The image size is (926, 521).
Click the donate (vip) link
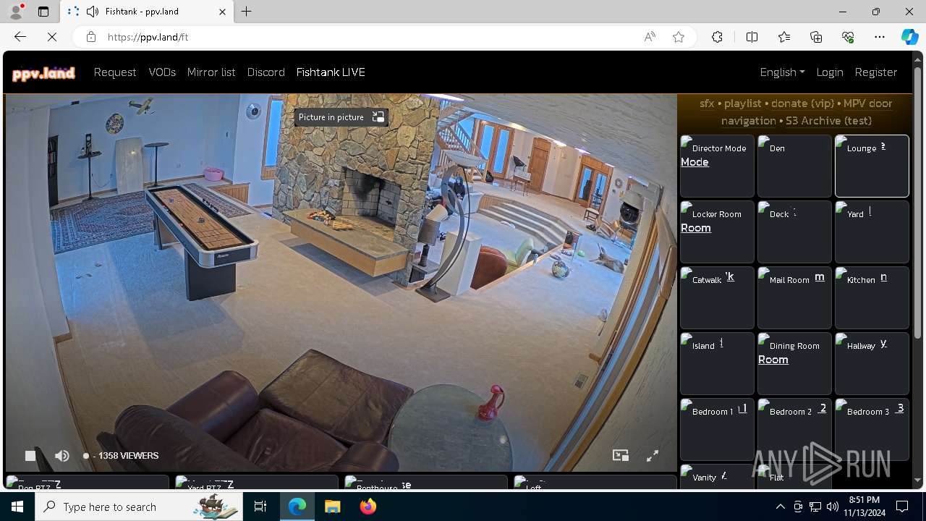(802, 103)
